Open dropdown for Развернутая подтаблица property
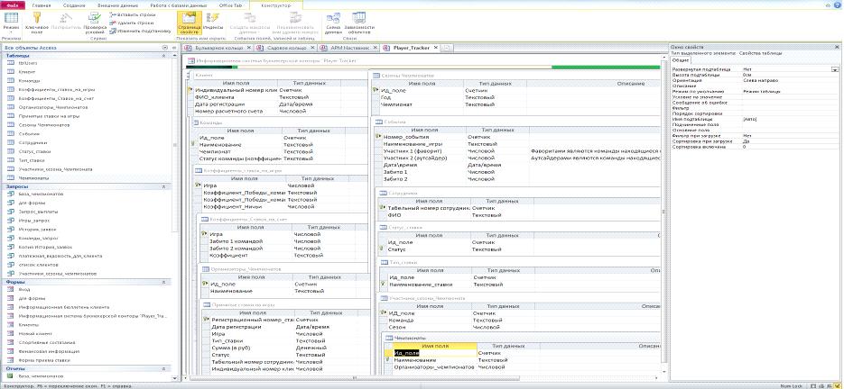This screenshot has height=389, width=844. point(837,68)
